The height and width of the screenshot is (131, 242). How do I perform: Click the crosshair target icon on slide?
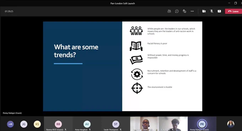pos(137,88)
